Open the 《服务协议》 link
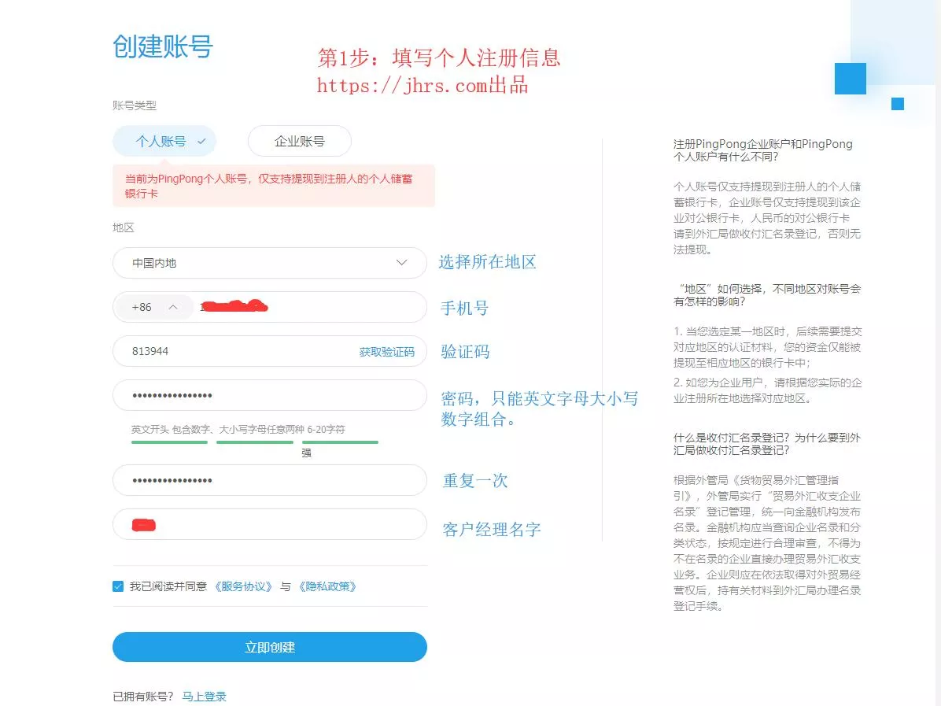This screenshot has height=706, width=941. coord(243,586)
